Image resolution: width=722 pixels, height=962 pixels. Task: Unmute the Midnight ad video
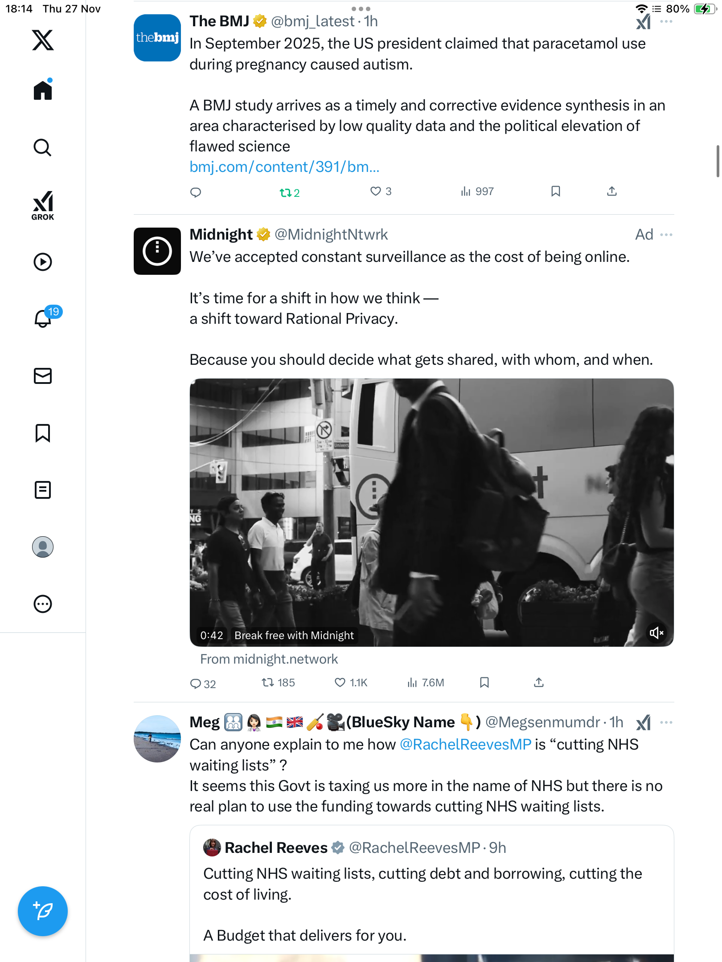click(656, 632)
